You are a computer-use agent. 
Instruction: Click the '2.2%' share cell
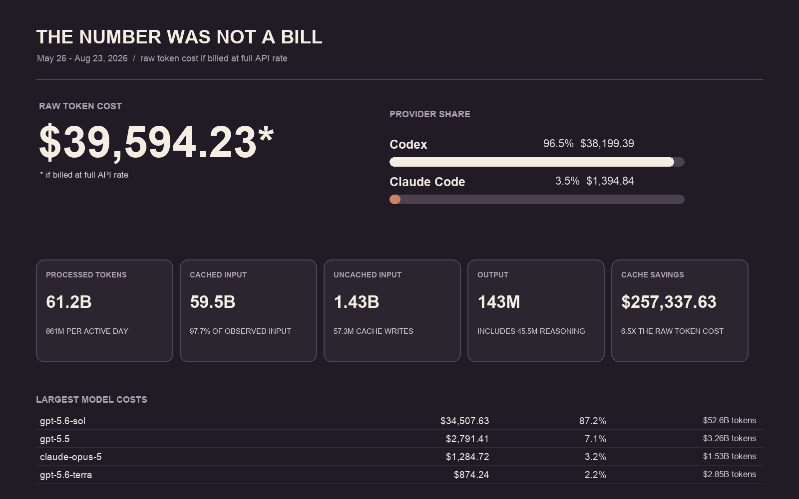coord(596,475)
